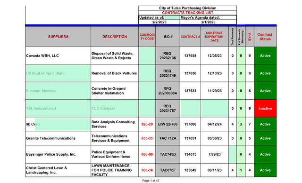Viewport: 302px width, 183px height.
Task: Click commodity code 988-36
Action: click(147, 170)
